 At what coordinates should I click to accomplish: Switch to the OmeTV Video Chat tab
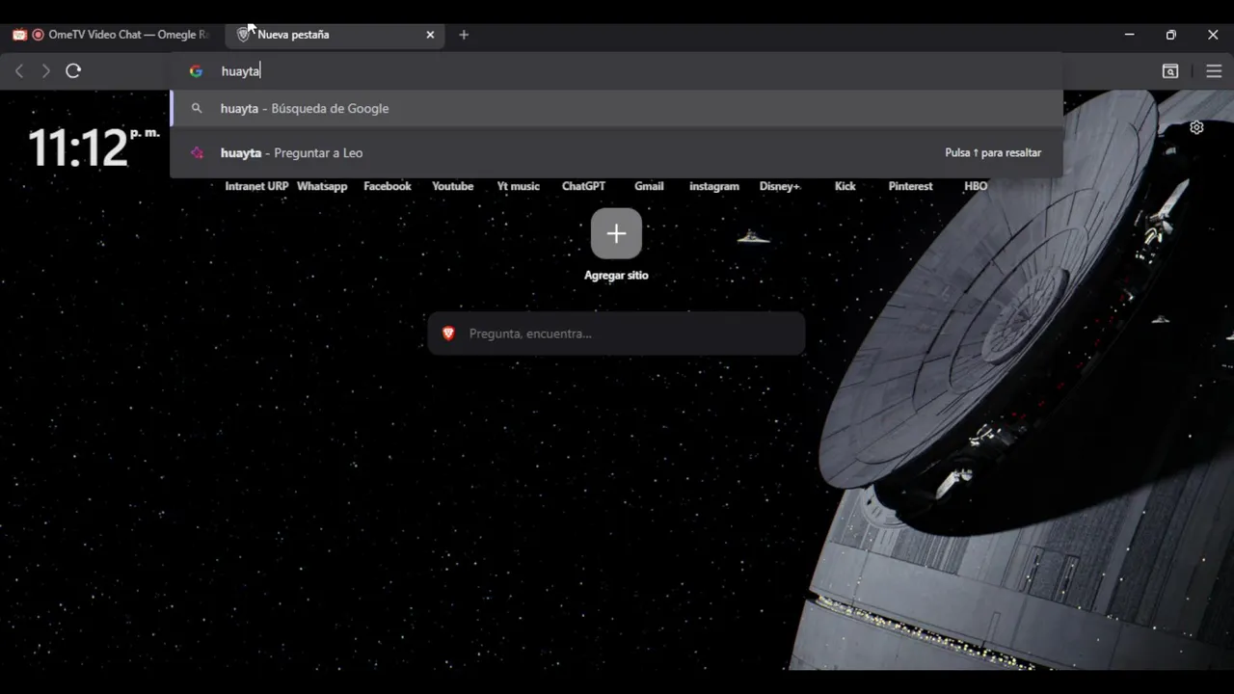click(113, 35)
